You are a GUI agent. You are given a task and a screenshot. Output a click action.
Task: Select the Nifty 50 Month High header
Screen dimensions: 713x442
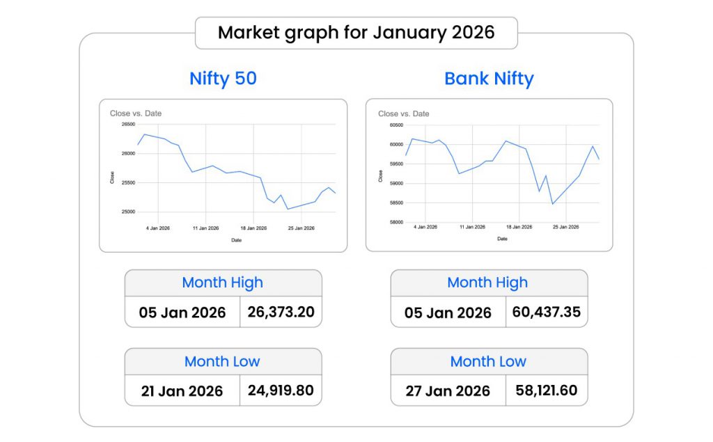coord(223,283)
